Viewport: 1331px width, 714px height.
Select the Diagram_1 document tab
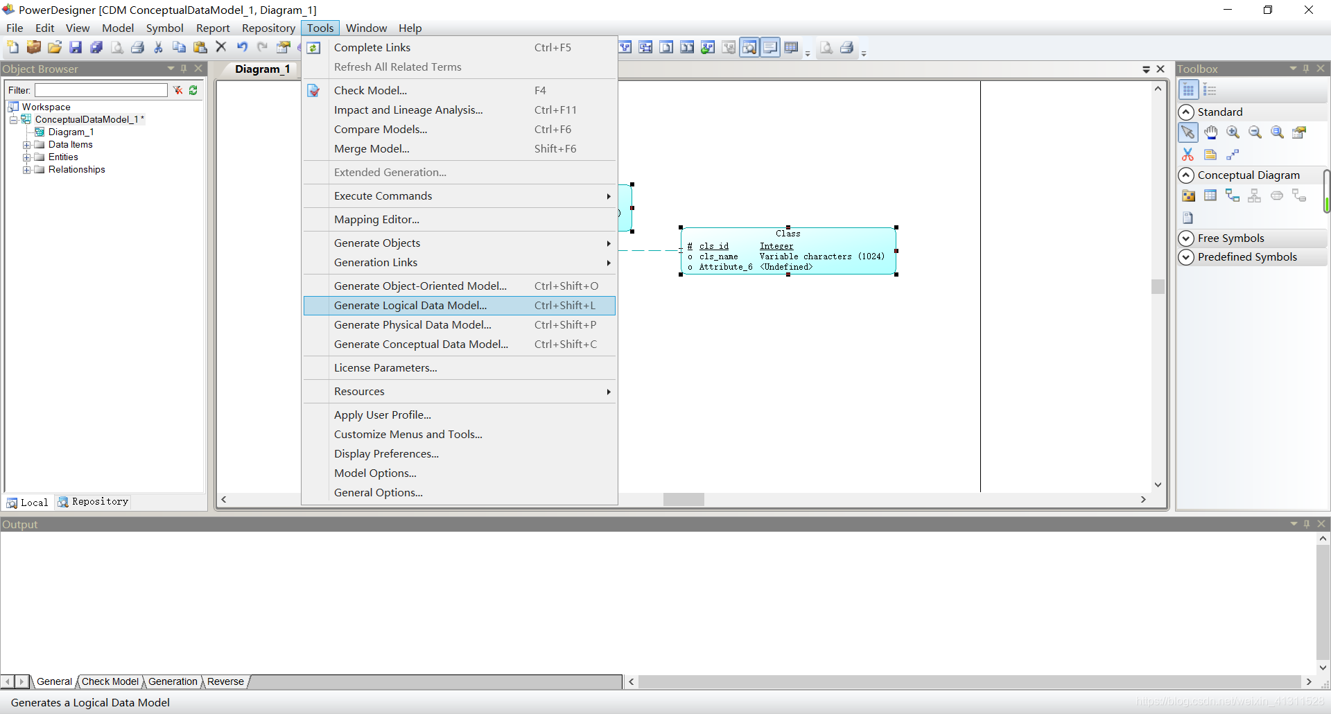pos(262,69)
